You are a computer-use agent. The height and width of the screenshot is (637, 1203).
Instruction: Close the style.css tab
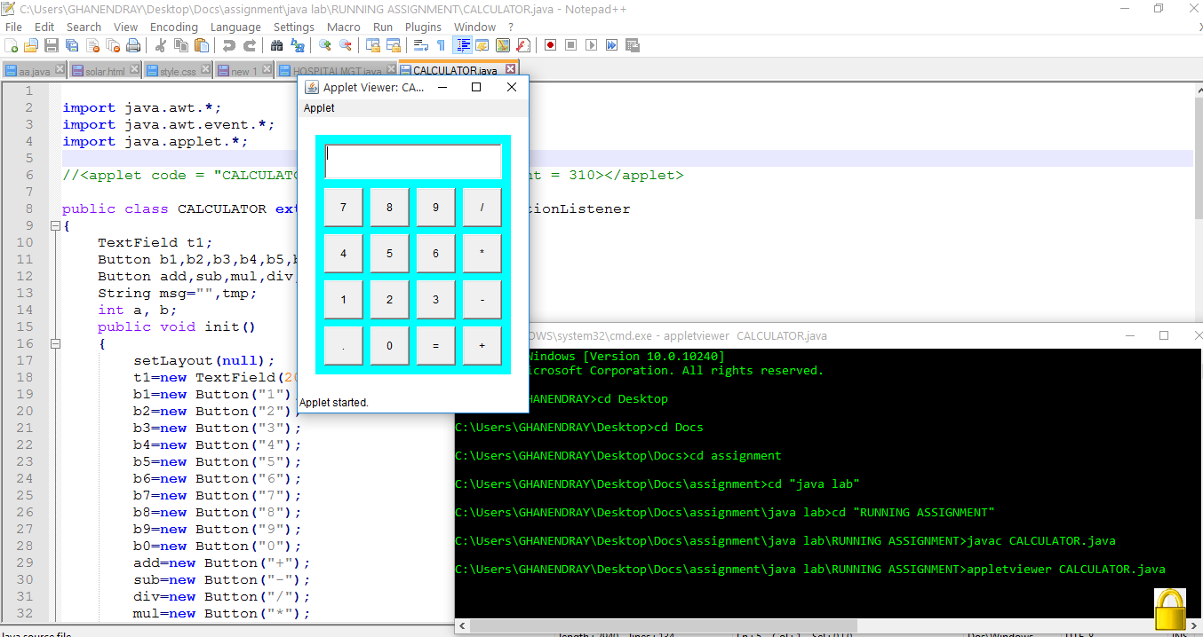(204, 69)
